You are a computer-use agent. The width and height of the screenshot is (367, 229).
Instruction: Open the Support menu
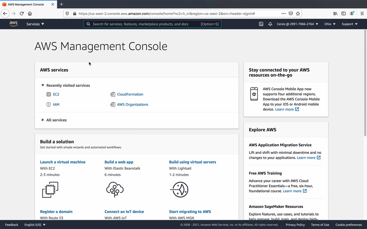point(349,24)
